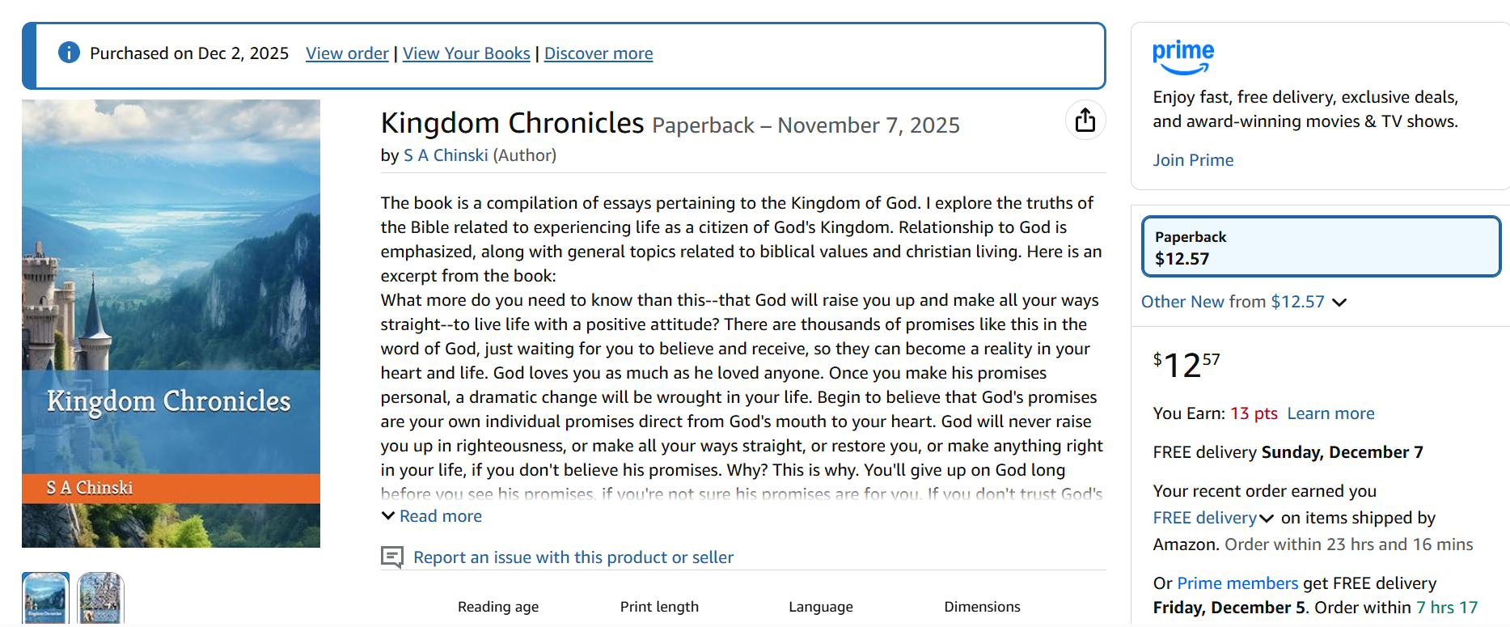Click the report issue speech bubble icon
This screenshot has height=627, width=1510.
pos(392,557)
